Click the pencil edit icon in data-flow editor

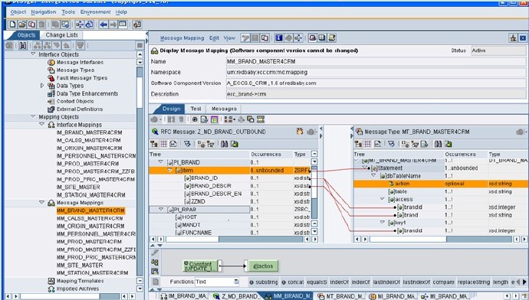coord(155,253)
